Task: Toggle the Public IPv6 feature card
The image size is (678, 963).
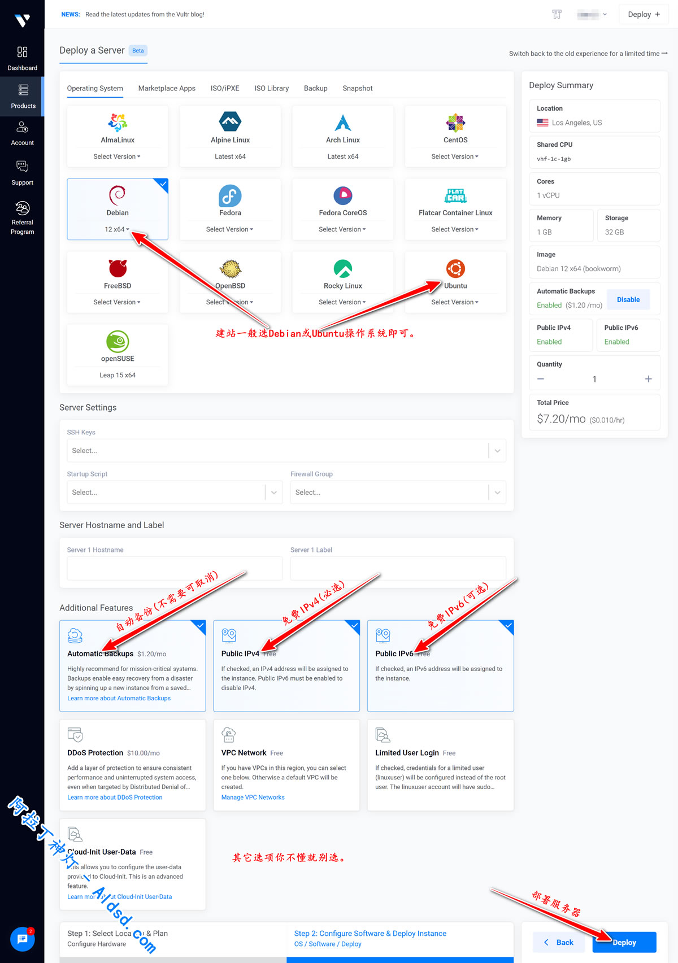Action: pyautogui.click(x=441, y=665)
